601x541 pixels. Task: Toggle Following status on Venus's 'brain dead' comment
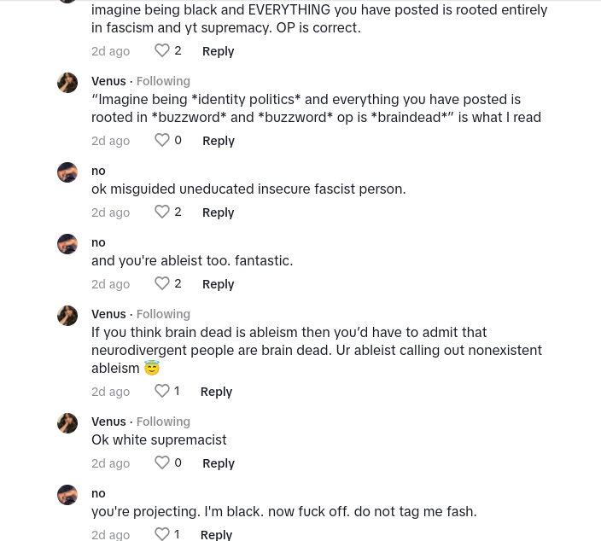pyautogui.click(x=163, y=314)
